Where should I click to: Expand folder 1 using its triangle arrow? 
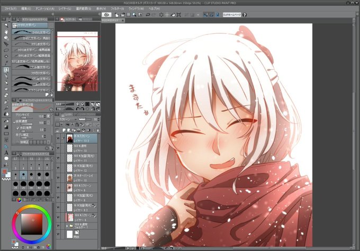coord(67,226)
